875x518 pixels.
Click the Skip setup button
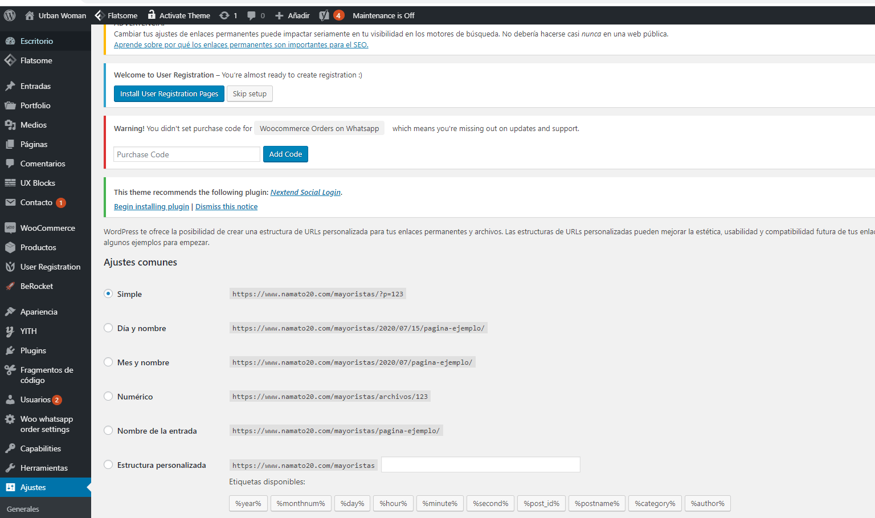pos(250,93)
